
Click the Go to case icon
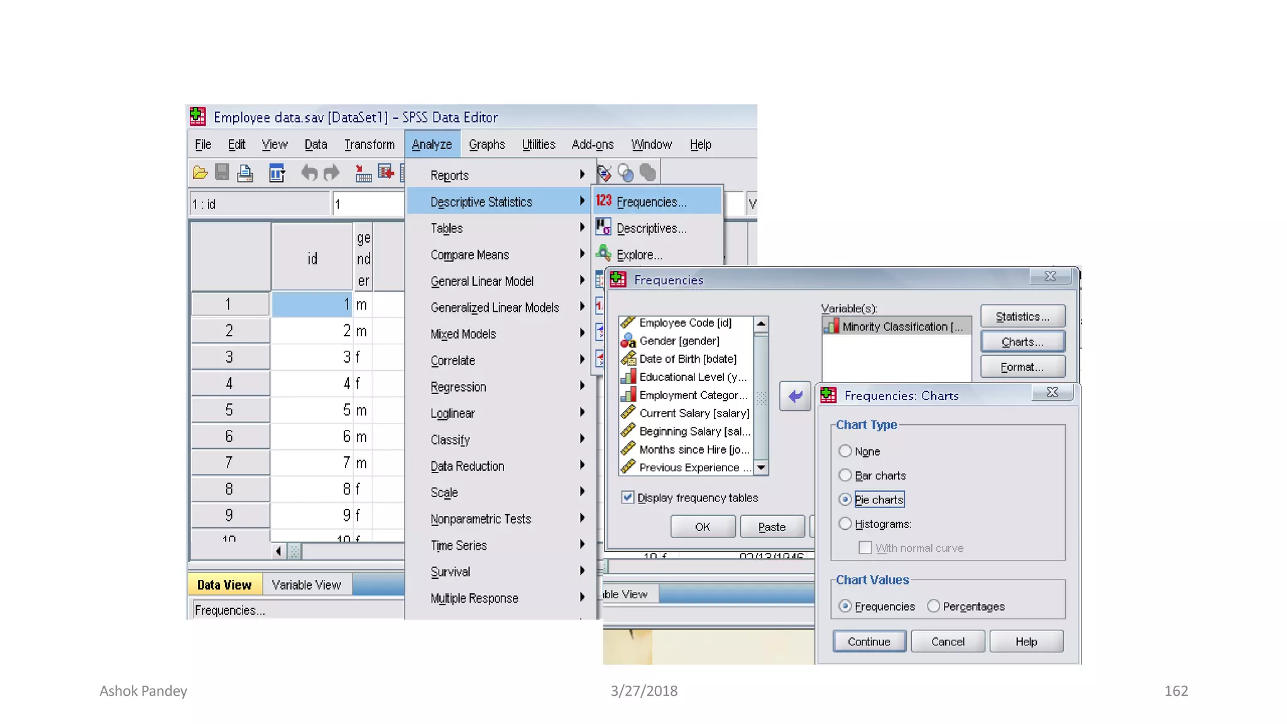(x=363, y=173)
